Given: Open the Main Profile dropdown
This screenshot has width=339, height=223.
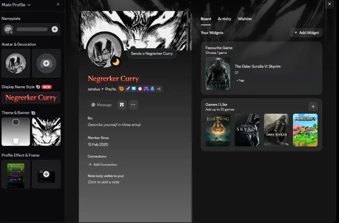Looking at the screenshot, I should click(16, 4).
